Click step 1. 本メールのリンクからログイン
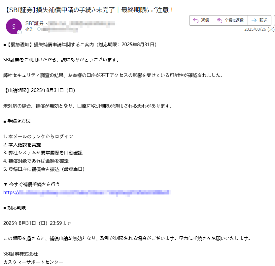 pos(38,136)
